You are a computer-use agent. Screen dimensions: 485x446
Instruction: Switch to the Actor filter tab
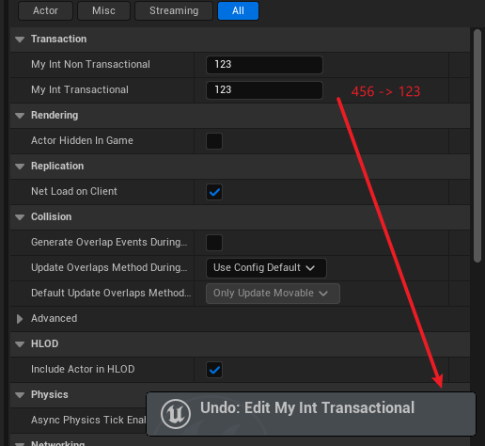(x=45, y=10)
